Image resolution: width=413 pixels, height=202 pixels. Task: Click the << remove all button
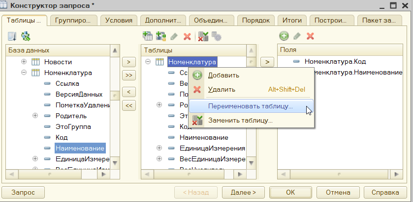click(129, 105)
